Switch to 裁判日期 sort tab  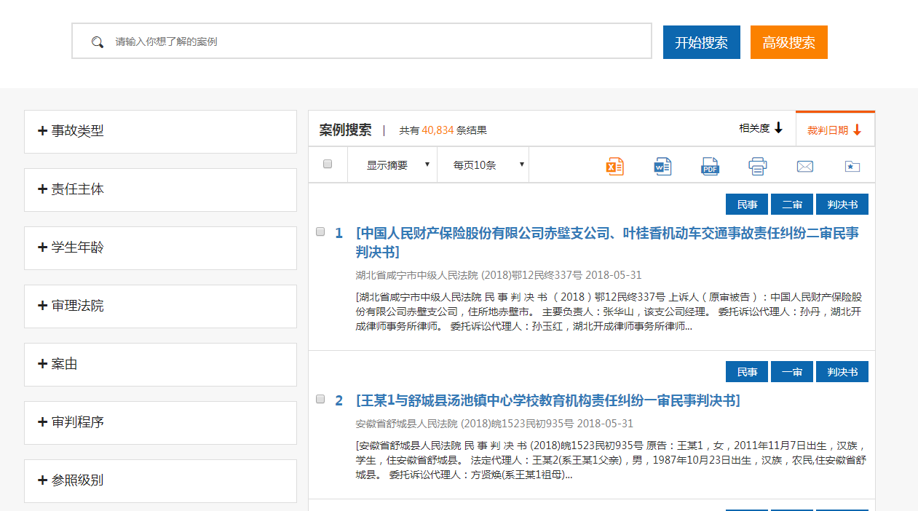(x=834, y=130)
